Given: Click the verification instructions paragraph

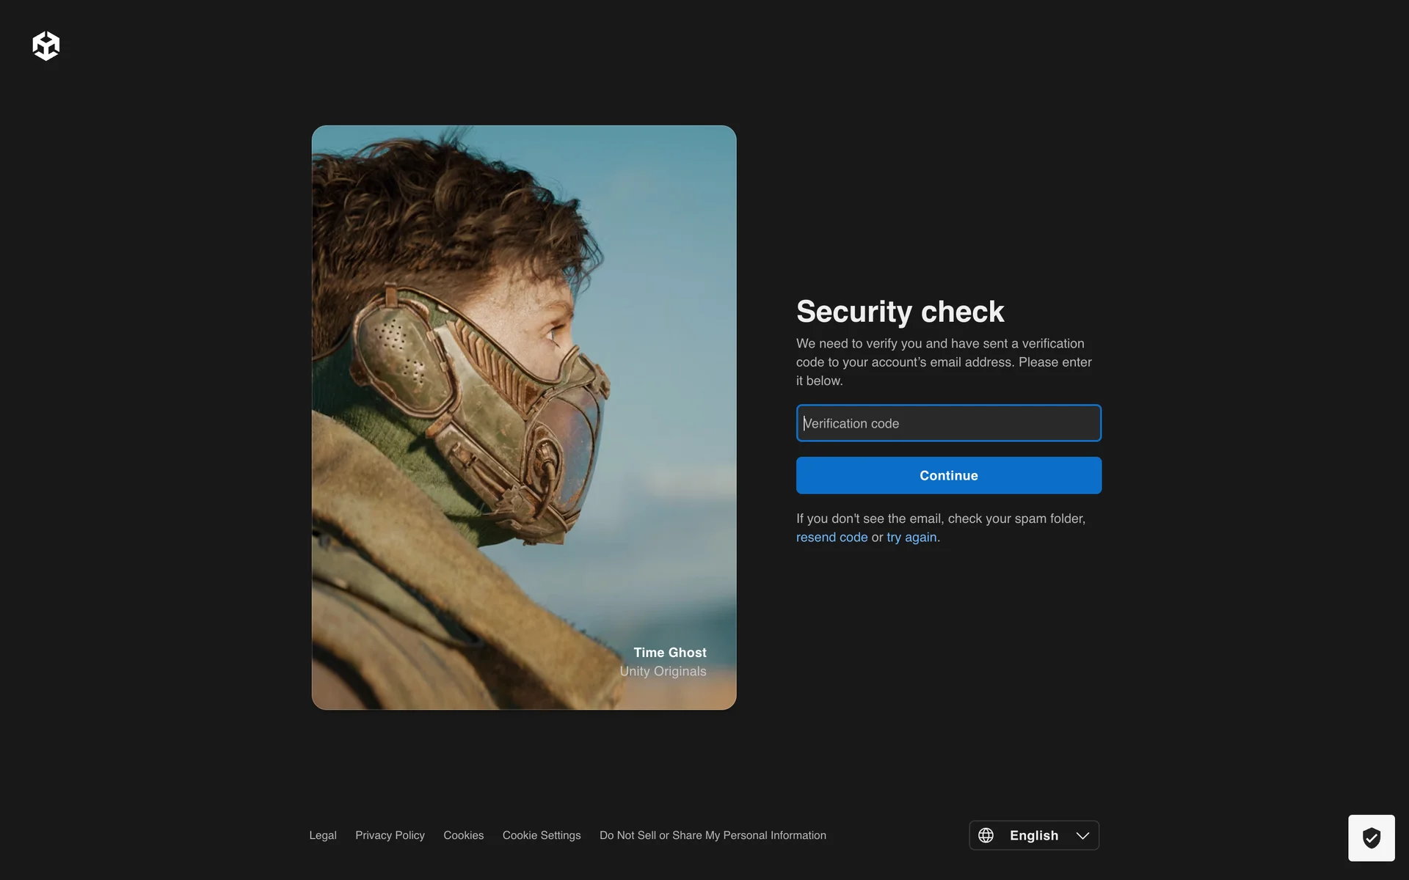Looking at the screenshot, I should point(943,362).
